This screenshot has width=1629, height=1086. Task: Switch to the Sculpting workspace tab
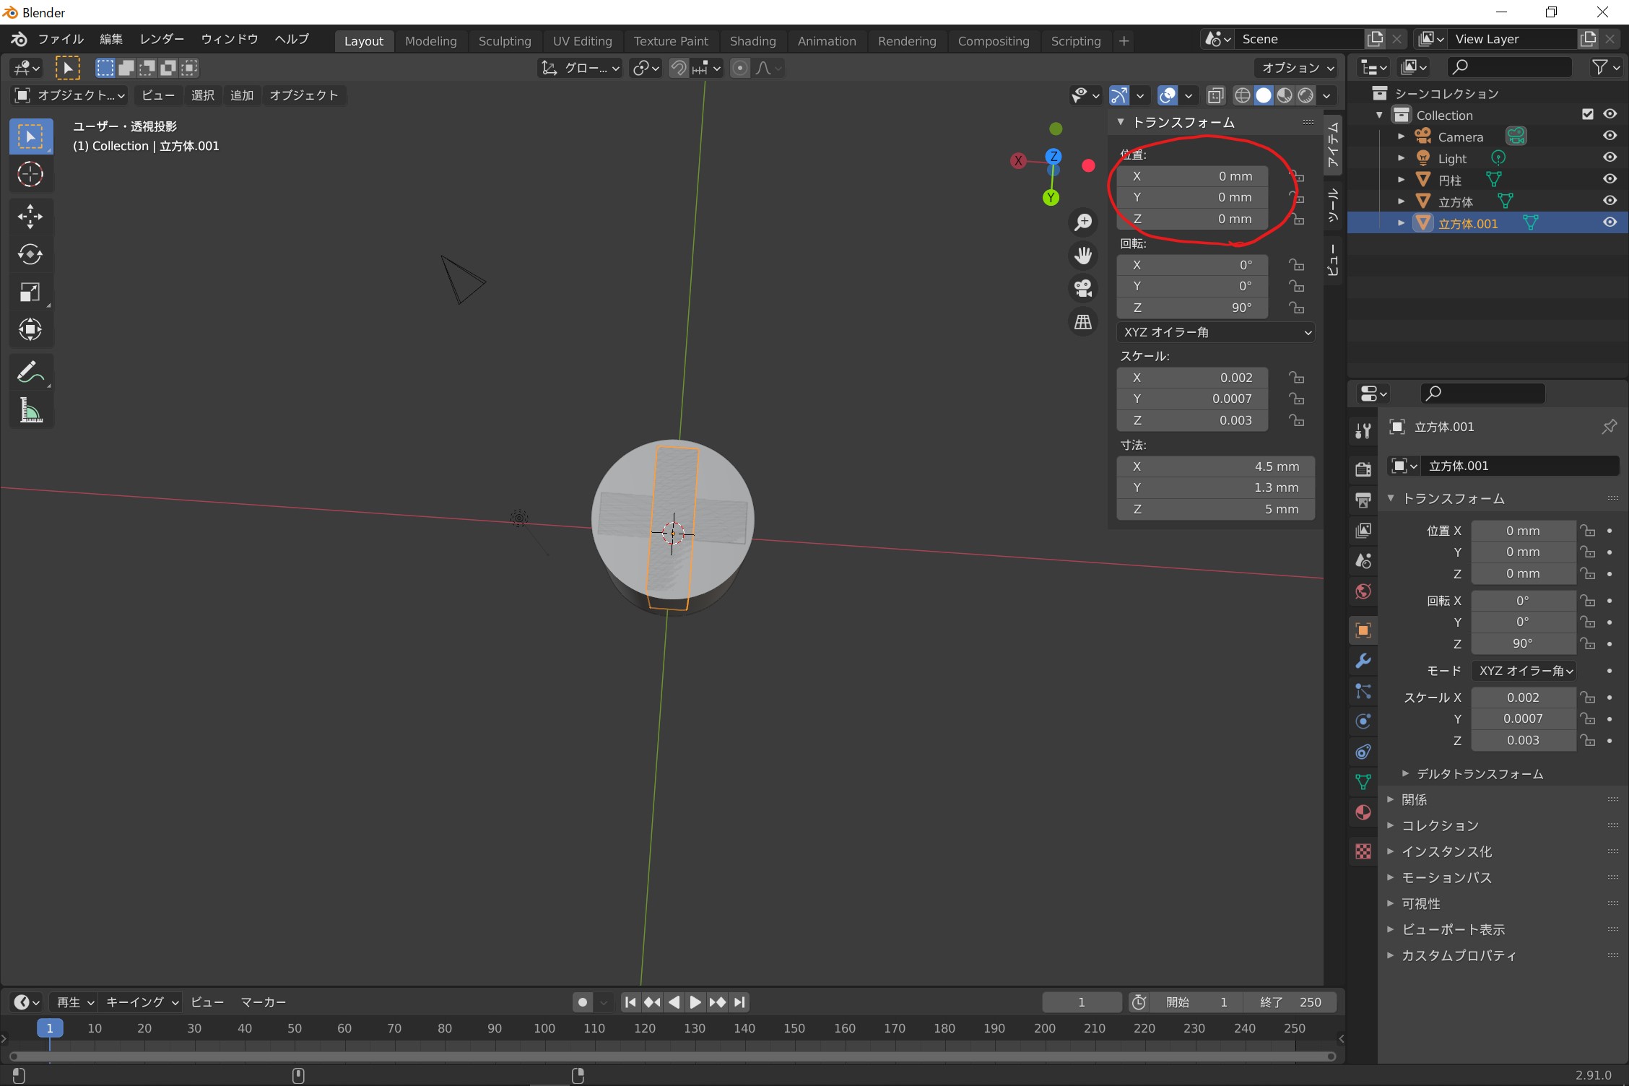tap(504, 41)
